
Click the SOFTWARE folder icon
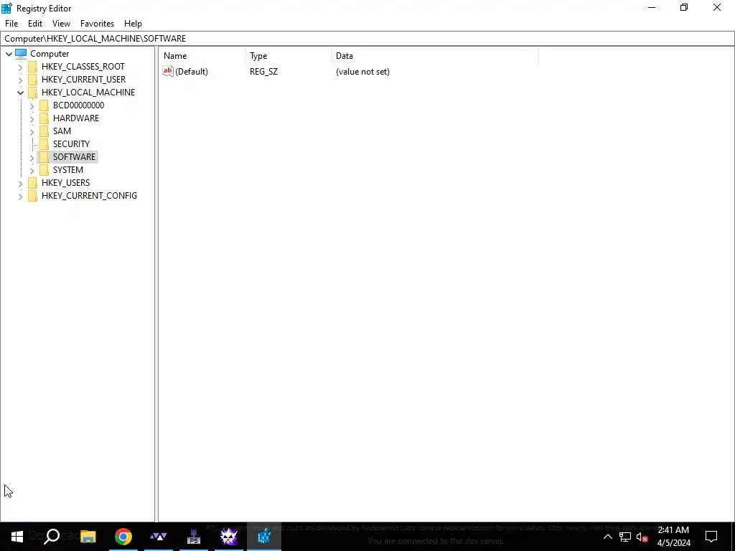[44, 156]
